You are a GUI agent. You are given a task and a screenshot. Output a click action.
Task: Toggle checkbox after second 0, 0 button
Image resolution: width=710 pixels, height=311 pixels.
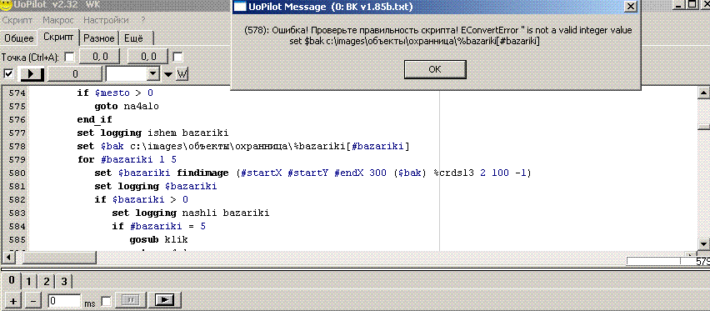(178, 58)
